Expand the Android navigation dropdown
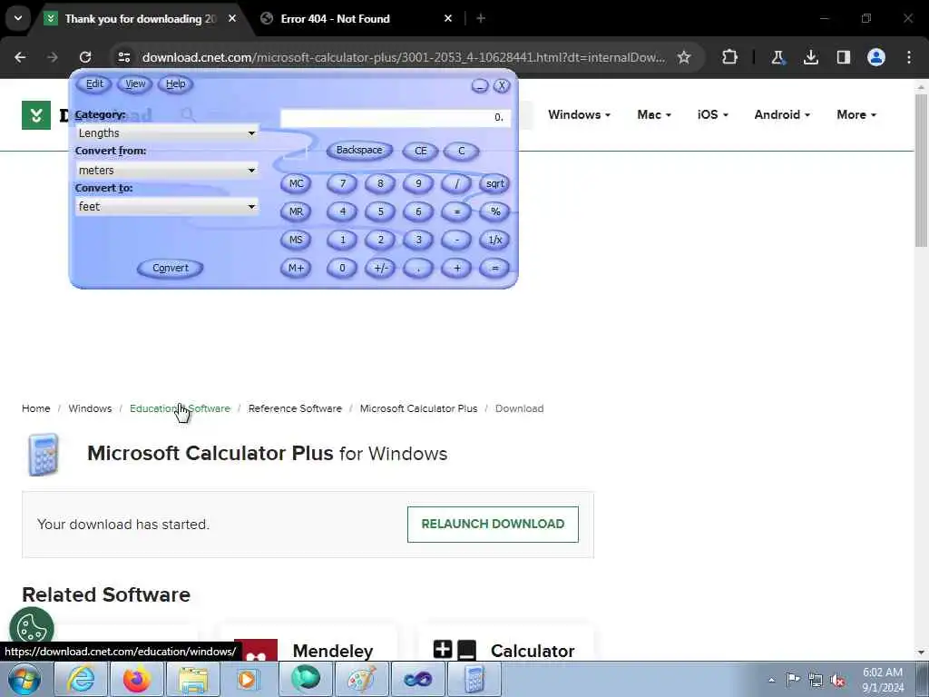The image size is (929, 697). 782,114
